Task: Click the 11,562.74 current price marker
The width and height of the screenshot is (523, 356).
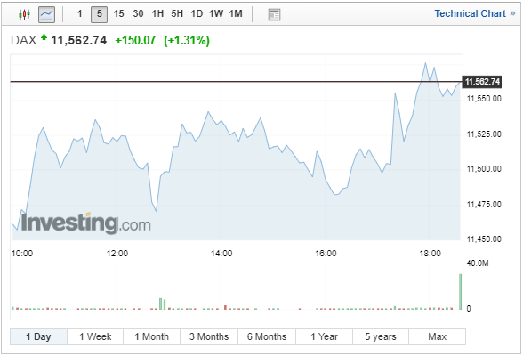Action: (x=482, y=82)
